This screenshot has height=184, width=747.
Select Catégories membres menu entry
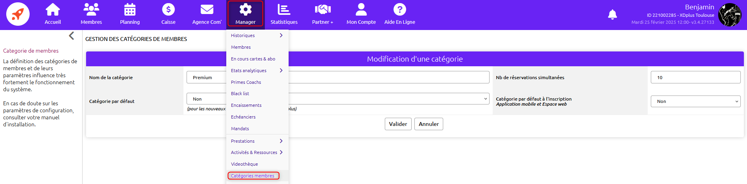[253, 176]
